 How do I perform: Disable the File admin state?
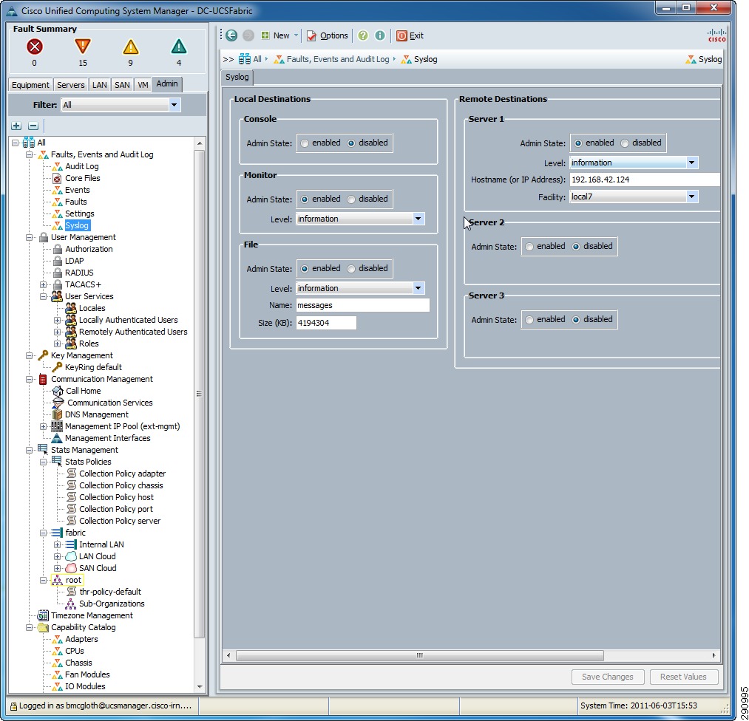tap(351, 269)
